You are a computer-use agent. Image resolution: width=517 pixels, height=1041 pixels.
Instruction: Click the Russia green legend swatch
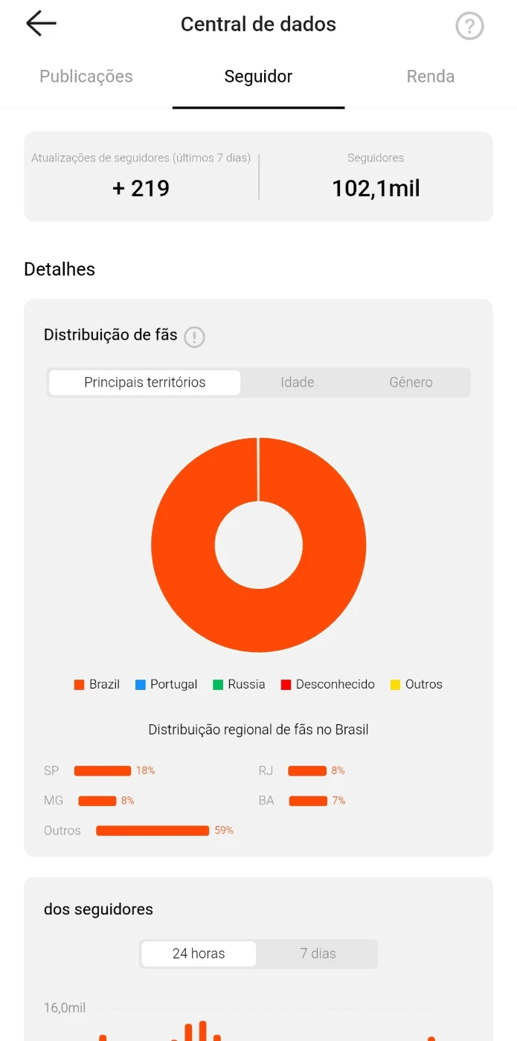[218, 685]
